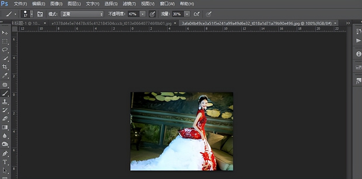Select the Lasso tool
Image resolution: width=362 pixels, height=179 pixels.
tap(5, 49)
